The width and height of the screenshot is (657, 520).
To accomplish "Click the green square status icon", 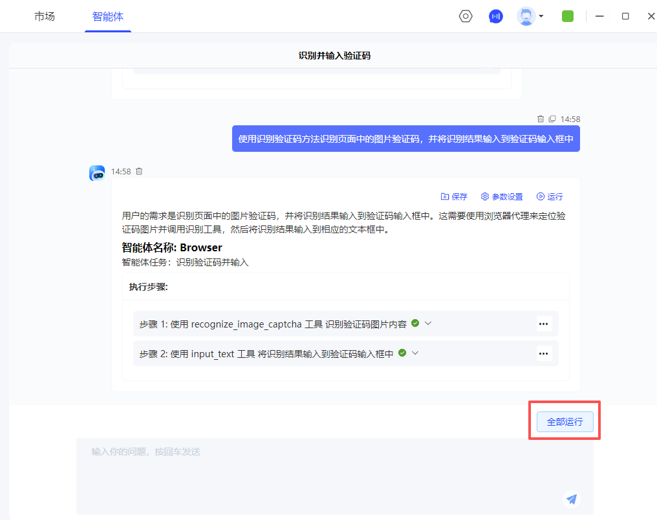I will coord(568,16).
